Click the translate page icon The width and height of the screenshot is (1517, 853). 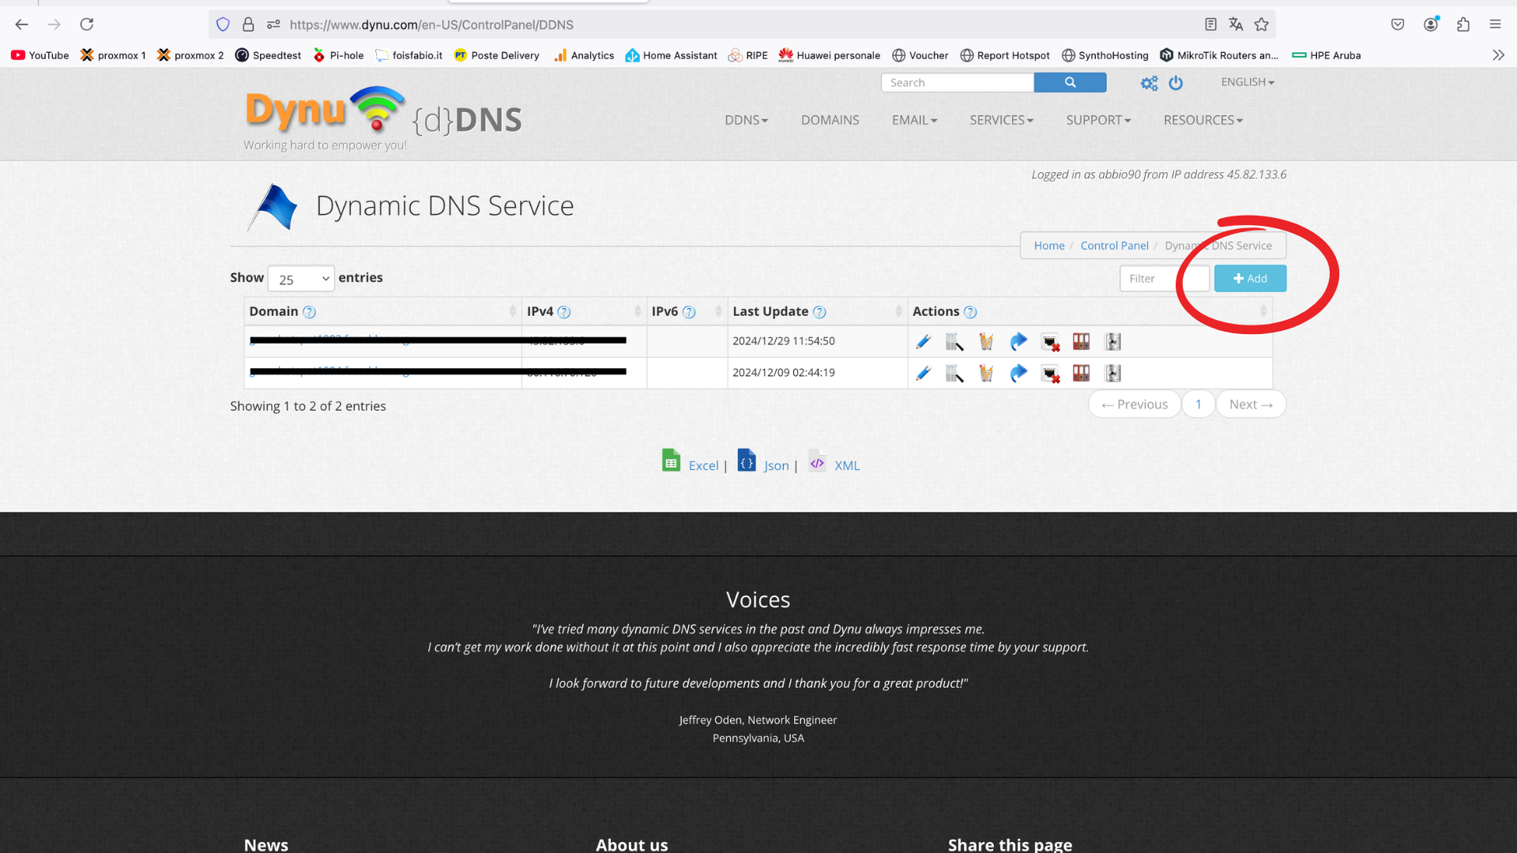pyautogui.click(x=1236, y=24)
